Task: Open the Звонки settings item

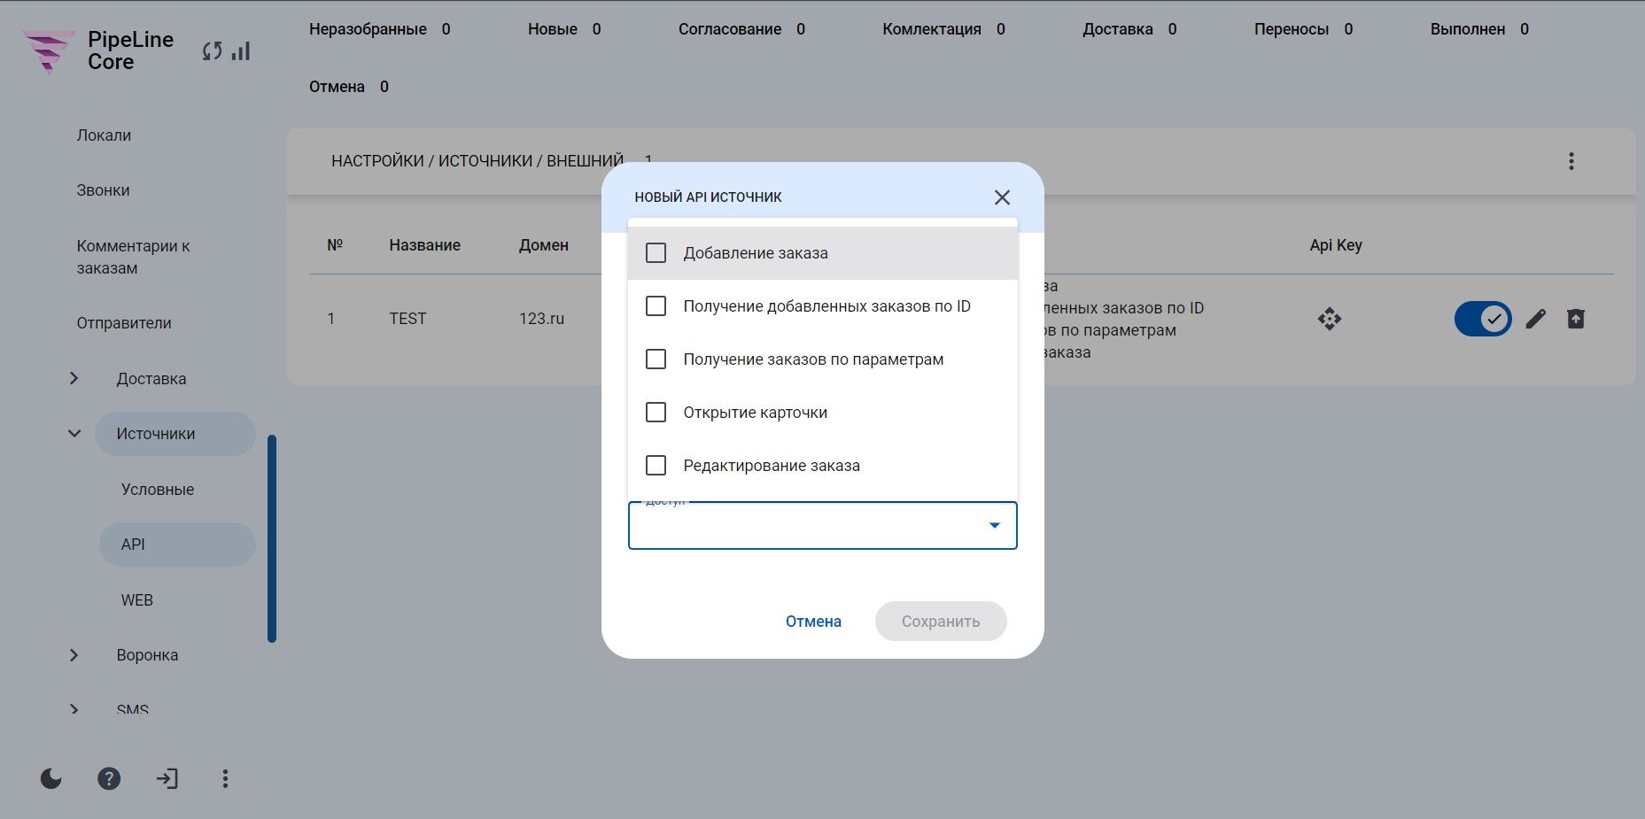Action: 103,190
